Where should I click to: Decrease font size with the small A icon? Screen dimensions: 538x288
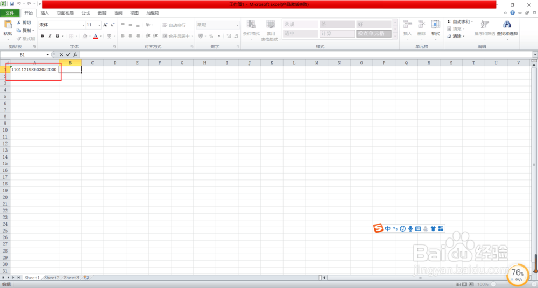pos(112,25)
